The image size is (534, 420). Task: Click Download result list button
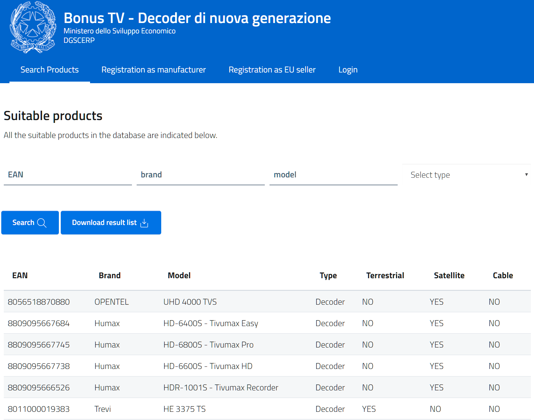pyautogui.click(x=111, y=223)
